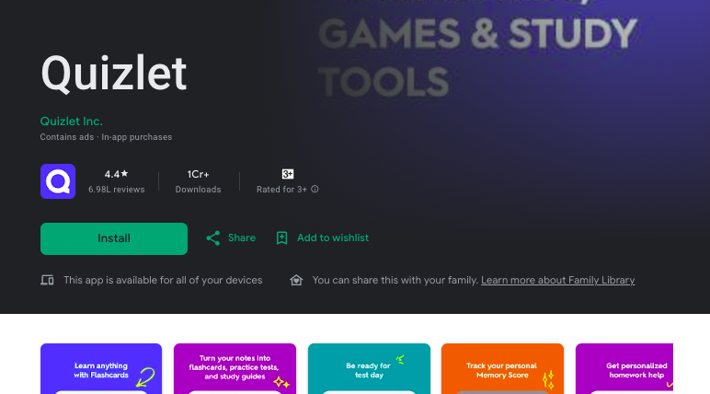This screenshot has width=710, height=394.
Task: Click the Share button label
Action: tap(241, 238)
